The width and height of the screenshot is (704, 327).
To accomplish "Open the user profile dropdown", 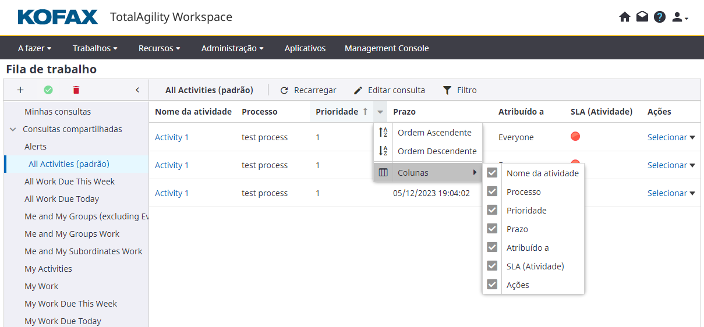I will 680,17.
